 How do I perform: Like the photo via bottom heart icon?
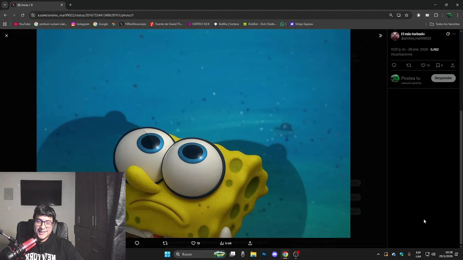coord(193,243)
